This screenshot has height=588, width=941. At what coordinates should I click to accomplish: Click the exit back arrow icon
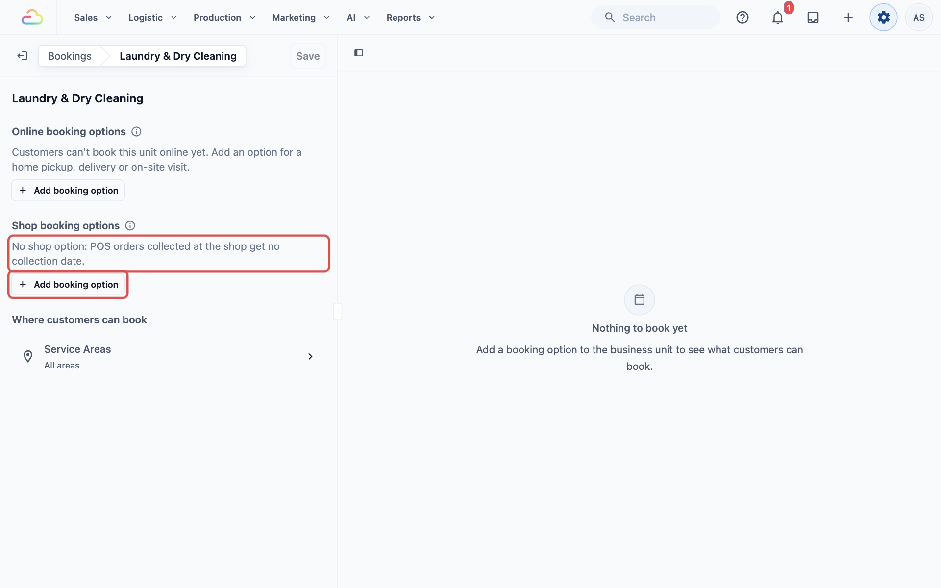coord(22,56)
